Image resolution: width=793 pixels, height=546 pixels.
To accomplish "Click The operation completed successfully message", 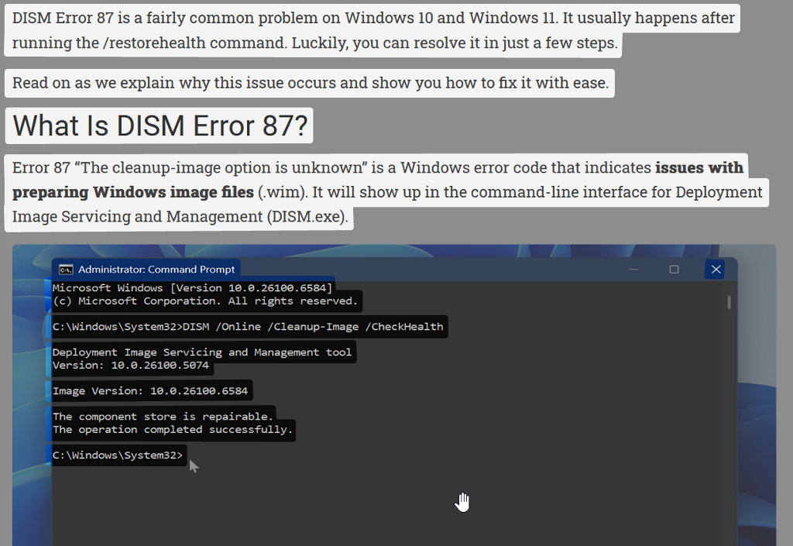I will [x=172, y=429].
